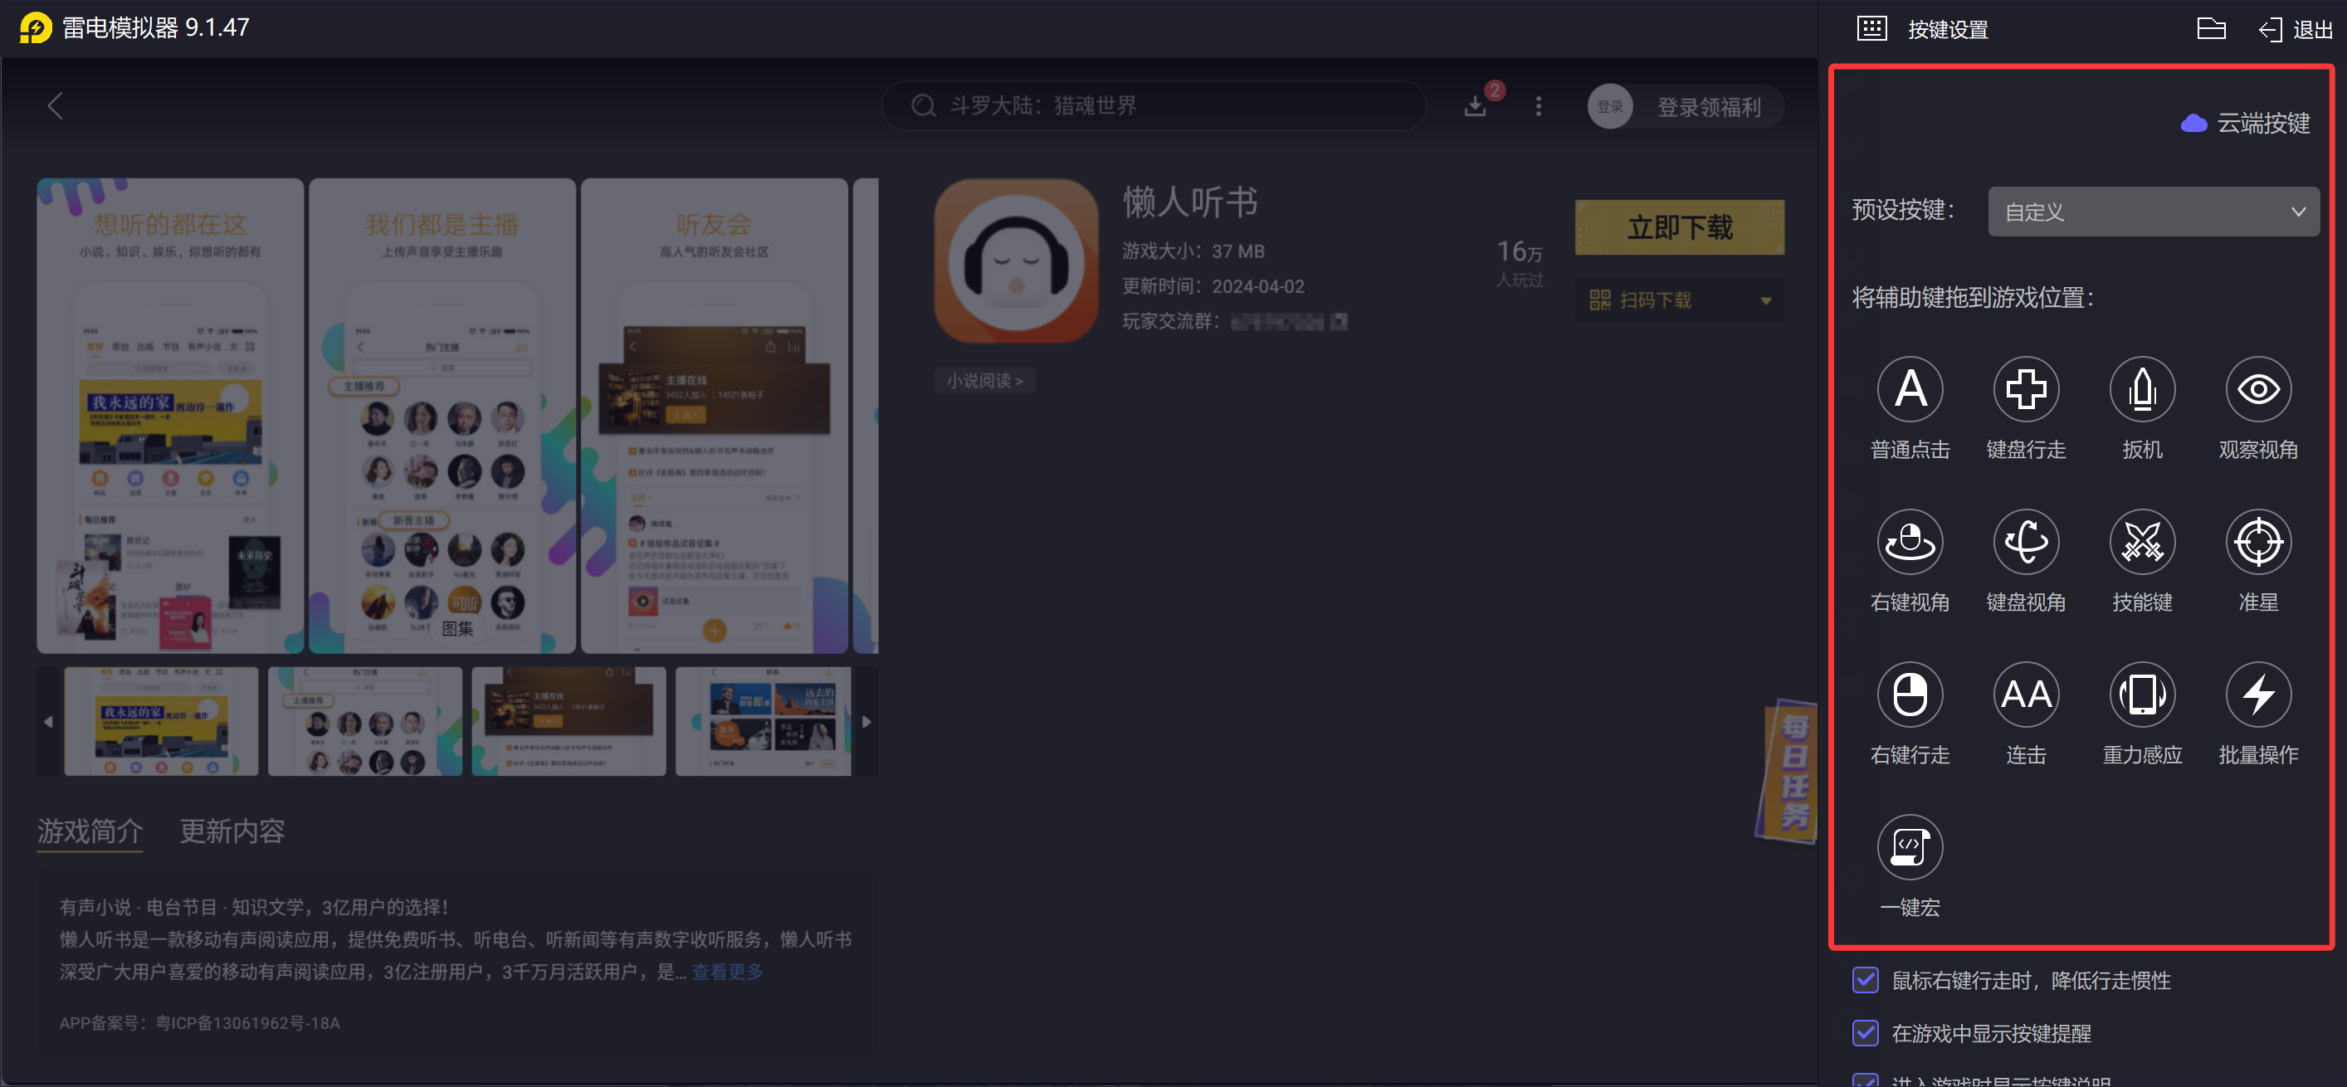This screenshot has width=2347, height=1087.
Task: Select the 重力感应 gravity sensor icon
Action: point(2142,695)
